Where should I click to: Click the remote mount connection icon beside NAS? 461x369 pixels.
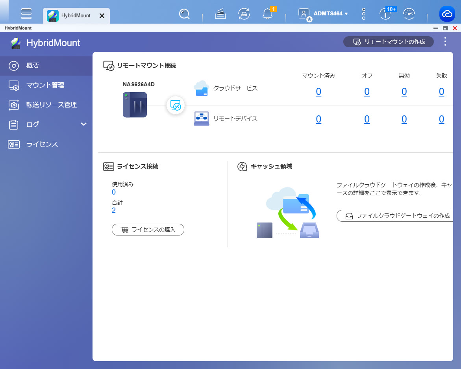[176, 105]
